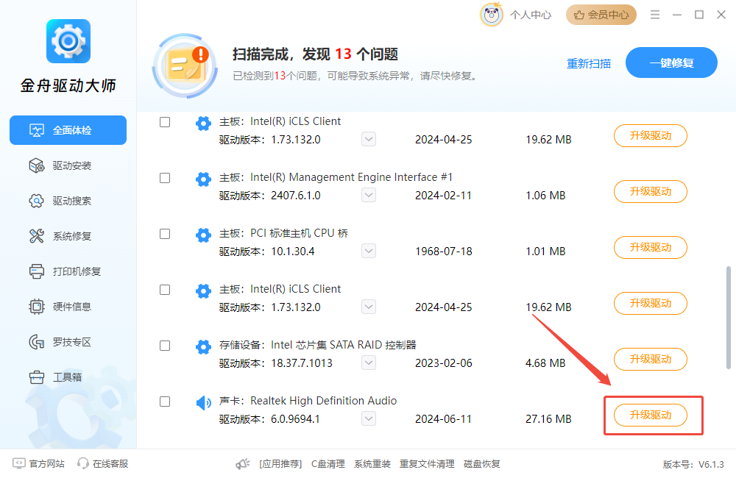Click the speaker icon of Realtek Audio row

click(x=203, y=402)
